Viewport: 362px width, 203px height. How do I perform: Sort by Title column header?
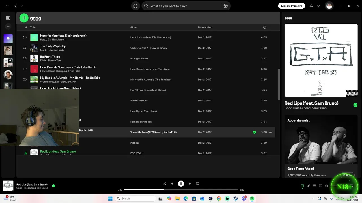click(x=33, y=27)
